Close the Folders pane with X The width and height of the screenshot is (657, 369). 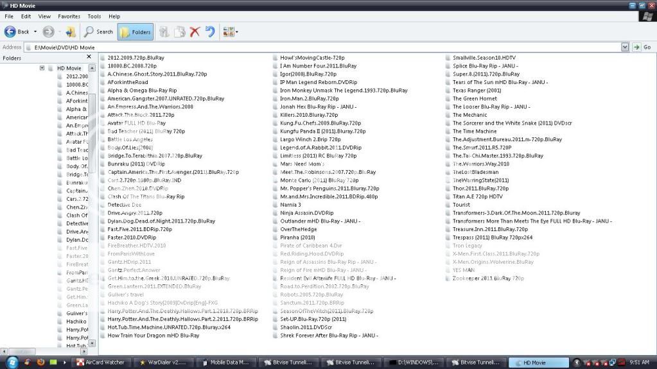[89, 56]
